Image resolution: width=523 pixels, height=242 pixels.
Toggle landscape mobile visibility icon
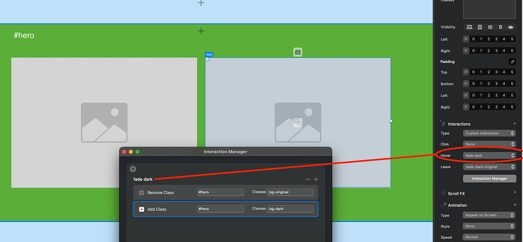[490, 27]
